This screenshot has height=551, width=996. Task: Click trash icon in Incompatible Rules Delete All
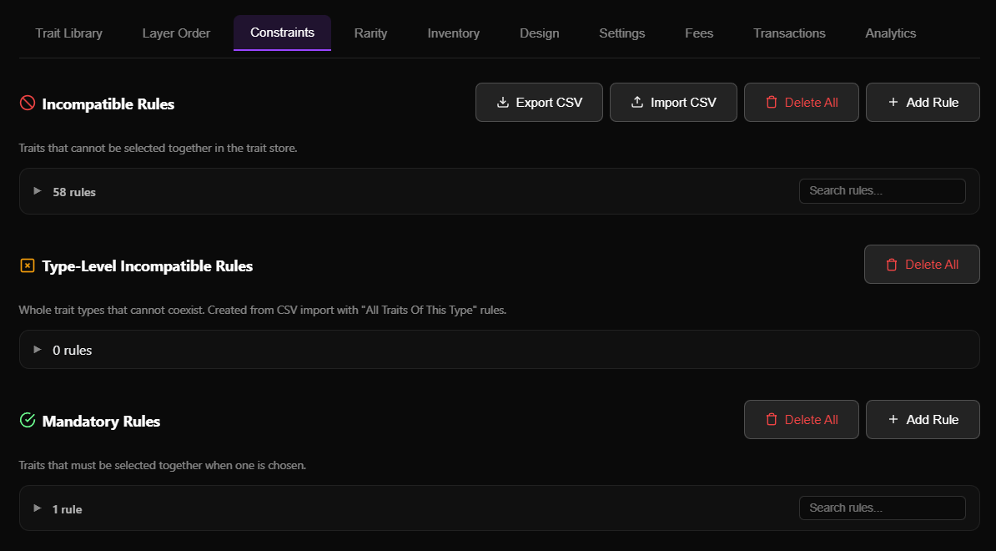click(x=771, y=103)
